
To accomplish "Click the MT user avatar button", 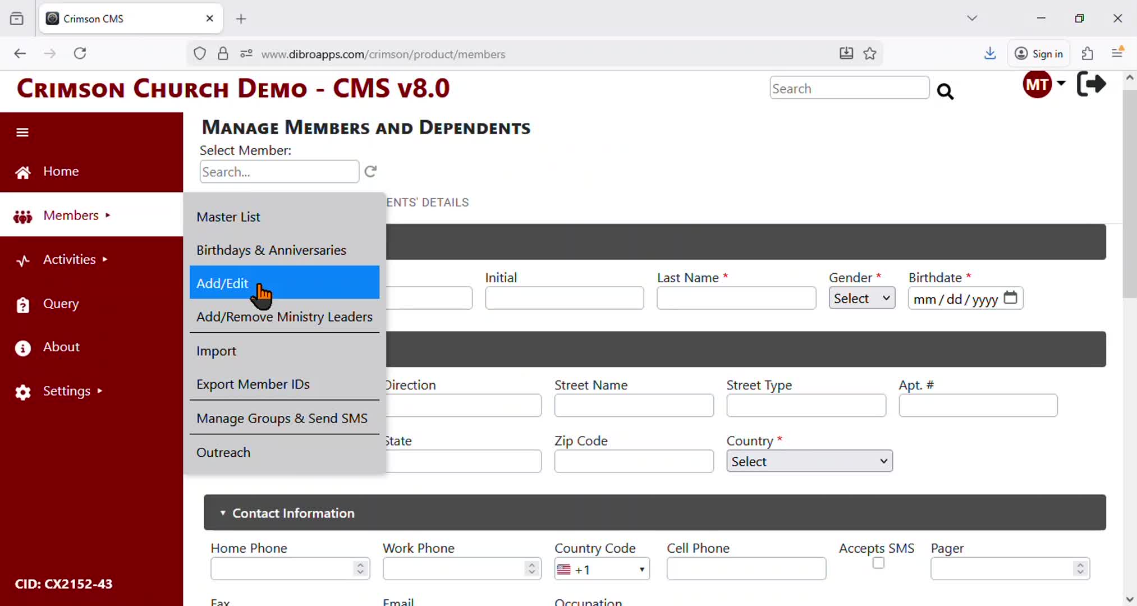I will [1037, 85].
